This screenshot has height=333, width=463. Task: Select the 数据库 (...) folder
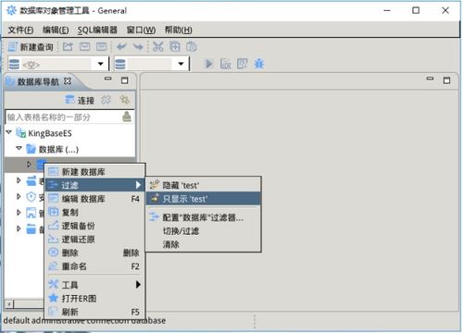coord(53,150)
